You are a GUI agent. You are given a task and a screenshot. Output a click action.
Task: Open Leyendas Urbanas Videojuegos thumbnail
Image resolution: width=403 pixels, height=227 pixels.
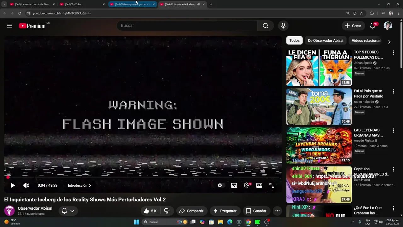(x=319, y=146)
